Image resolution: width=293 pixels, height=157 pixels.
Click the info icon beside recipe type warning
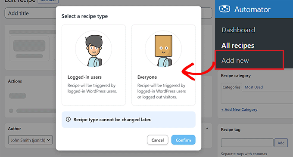click(x=68, y=119)
